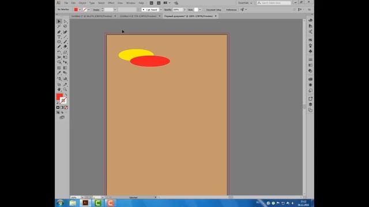Select the Lasso tool
Image resolution: width=369 pixels, height=207 pixels.
[x=65, y=26]
